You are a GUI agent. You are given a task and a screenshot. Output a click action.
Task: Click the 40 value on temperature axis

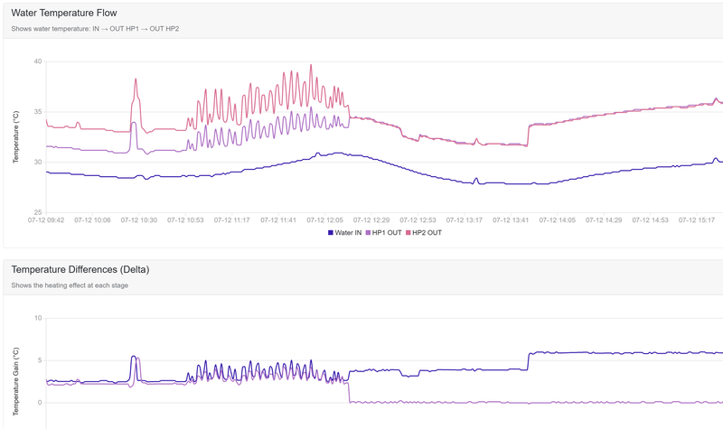[37, 61]
